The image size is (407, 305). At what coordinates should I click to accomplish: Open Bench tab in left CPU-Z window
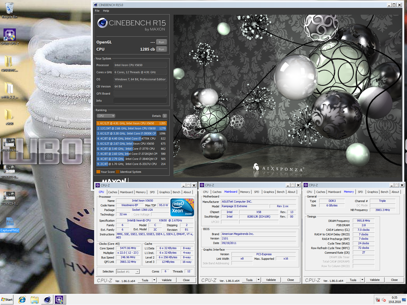[177, 192]
